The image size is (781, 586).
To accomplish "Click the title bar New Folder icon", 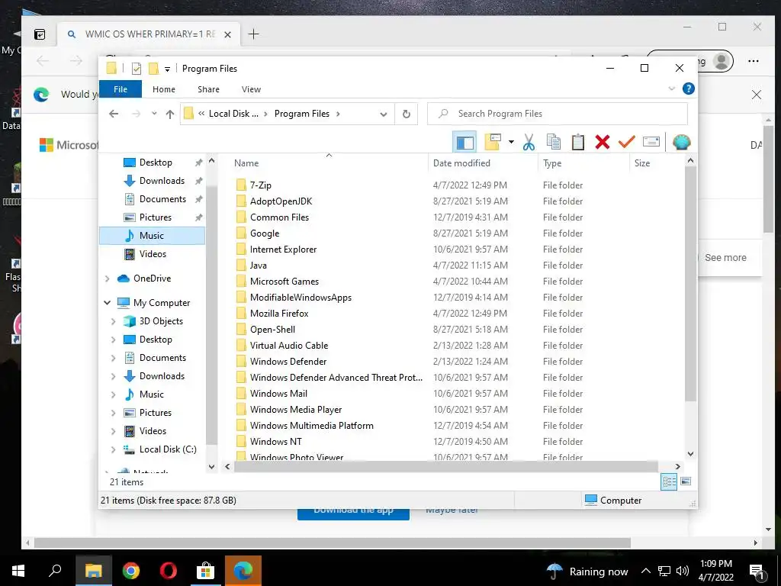I will pos(154,68).
